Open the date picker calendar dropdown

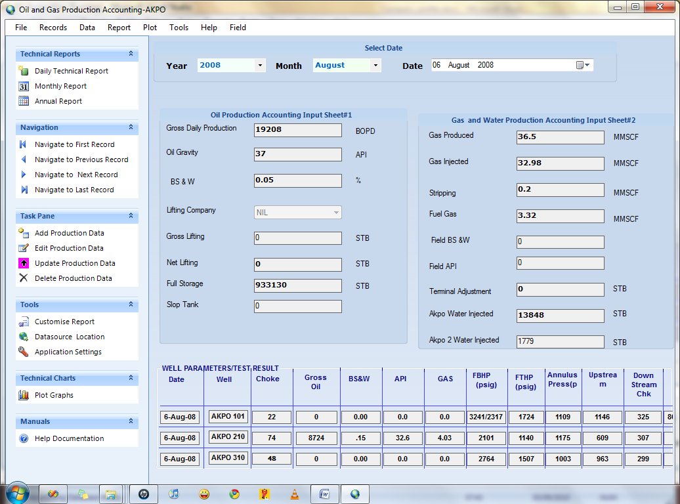tap(582, 65)
